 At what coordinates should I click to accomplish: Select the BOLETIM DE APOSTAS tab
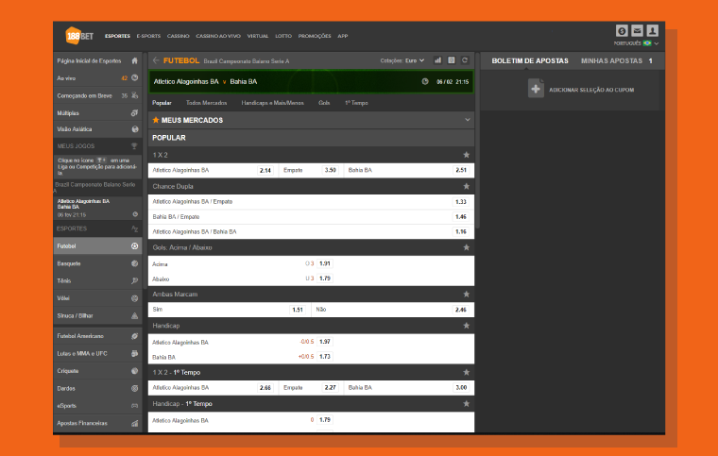pyautogui.click(x=530, y=60)
